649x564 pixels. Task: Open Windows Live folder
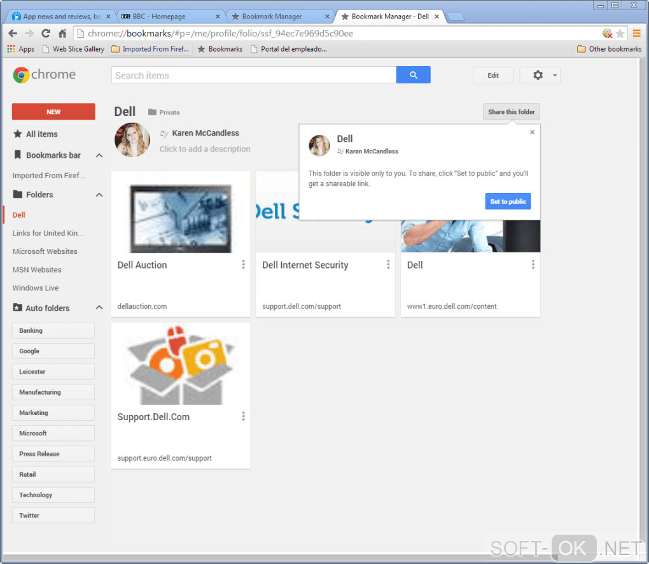36,288
